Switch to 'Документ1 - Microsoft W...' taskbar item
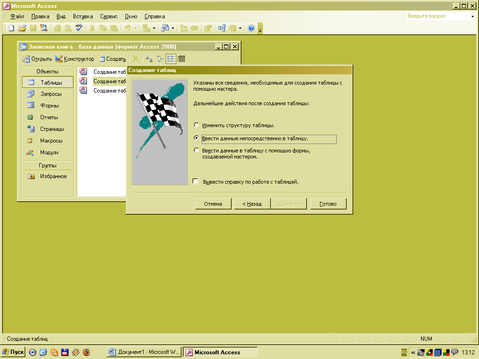 point(144,352)
